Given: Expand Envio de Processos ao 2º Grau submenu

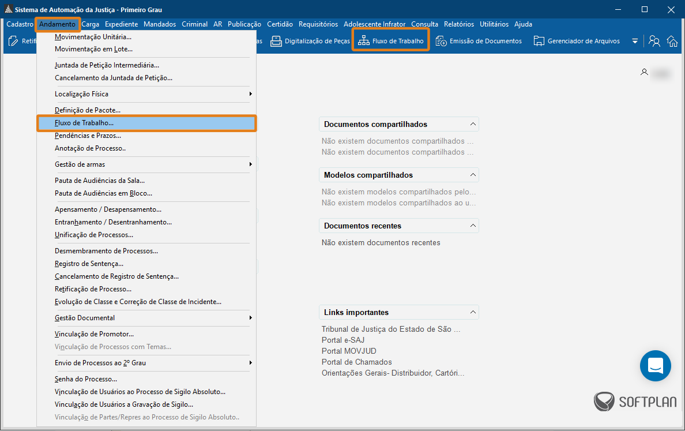Looking at the screenshot, I should pyautogui.click(x=250, y=363).
